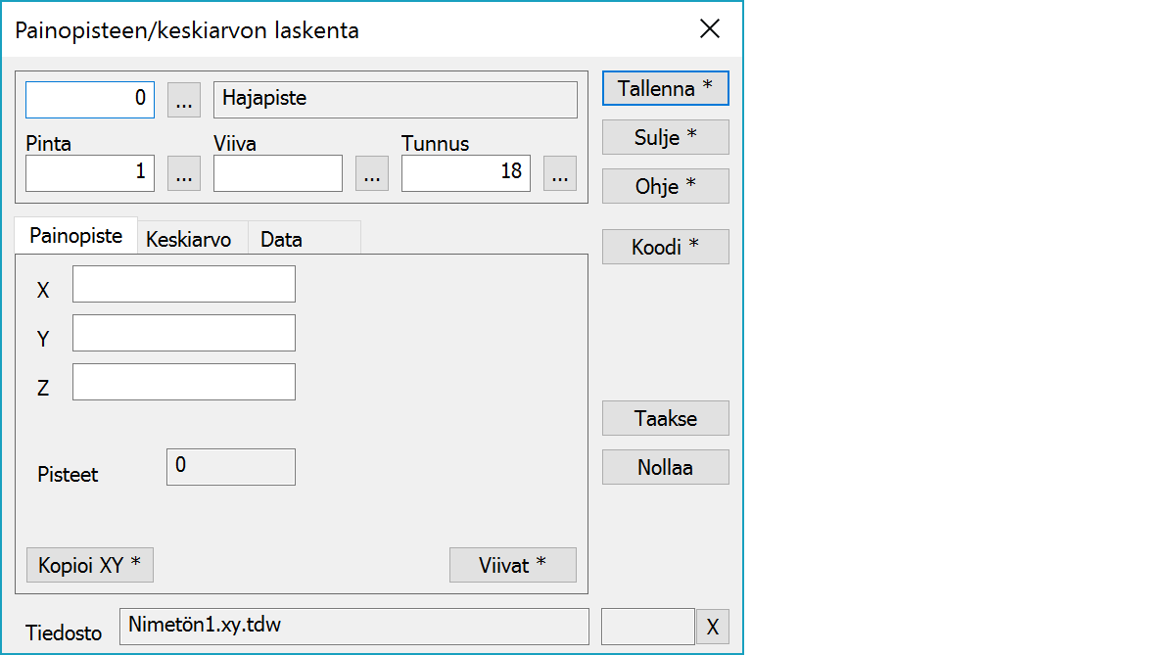
Task: Focus the X coordinate input field
Action: 183,284
